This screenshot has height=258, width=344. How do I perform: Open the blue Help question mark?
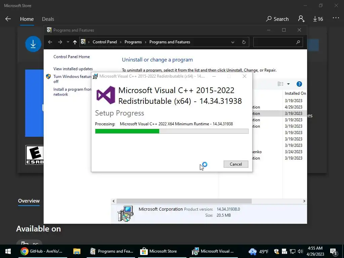point(299,84)
